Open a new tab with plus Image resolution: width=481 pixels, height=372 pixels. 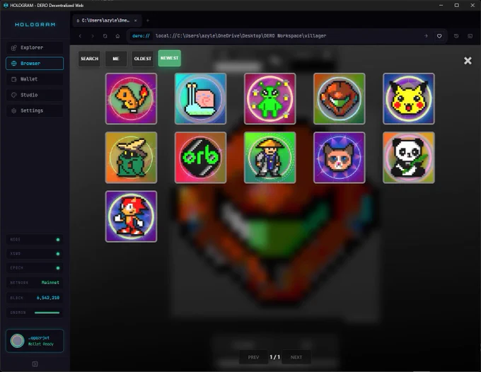(148, 21)
